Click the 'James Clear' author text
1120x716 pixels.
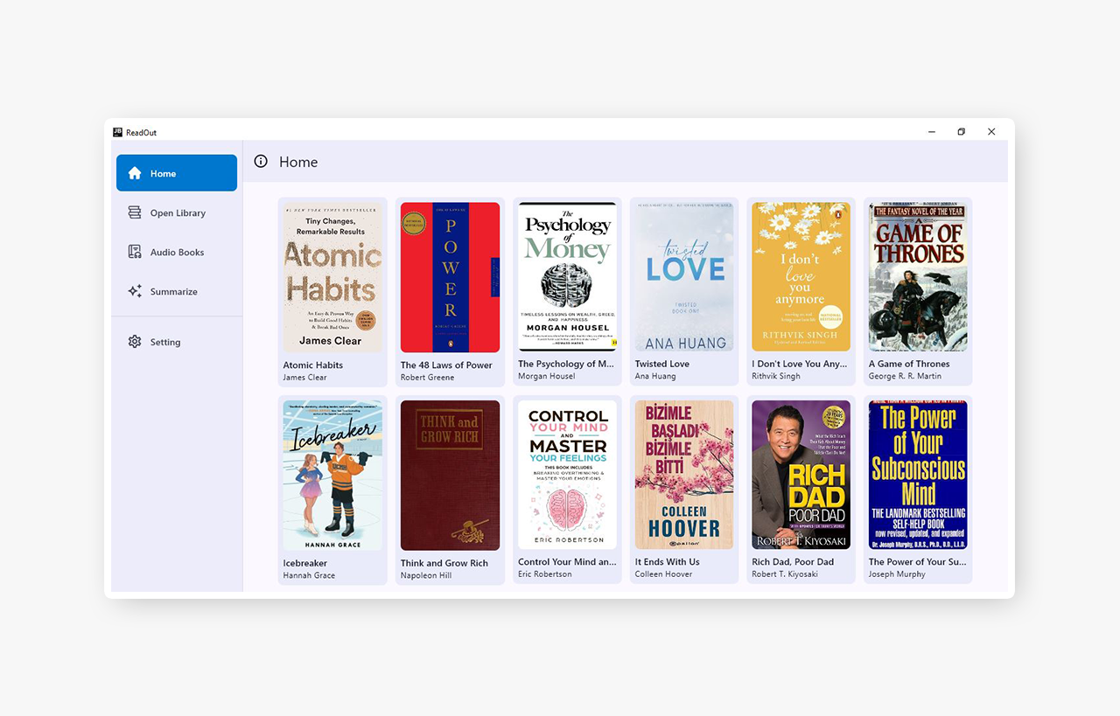pyautogui.click(x=304, y=378)
